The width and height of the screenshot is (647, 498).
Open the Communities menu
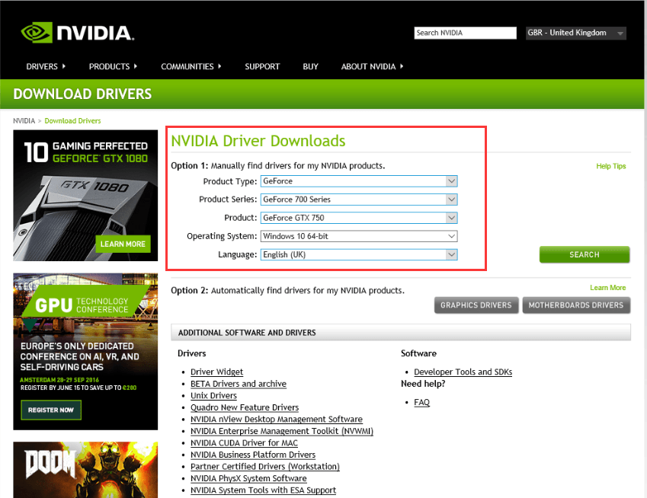191,67
